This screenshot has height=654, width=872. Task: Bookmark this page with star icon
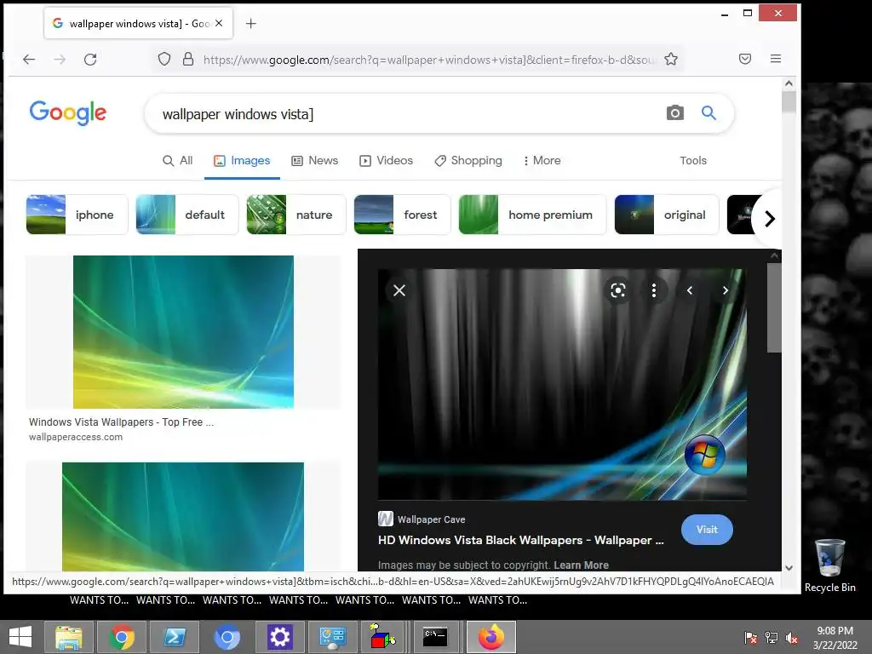point(671,59)
